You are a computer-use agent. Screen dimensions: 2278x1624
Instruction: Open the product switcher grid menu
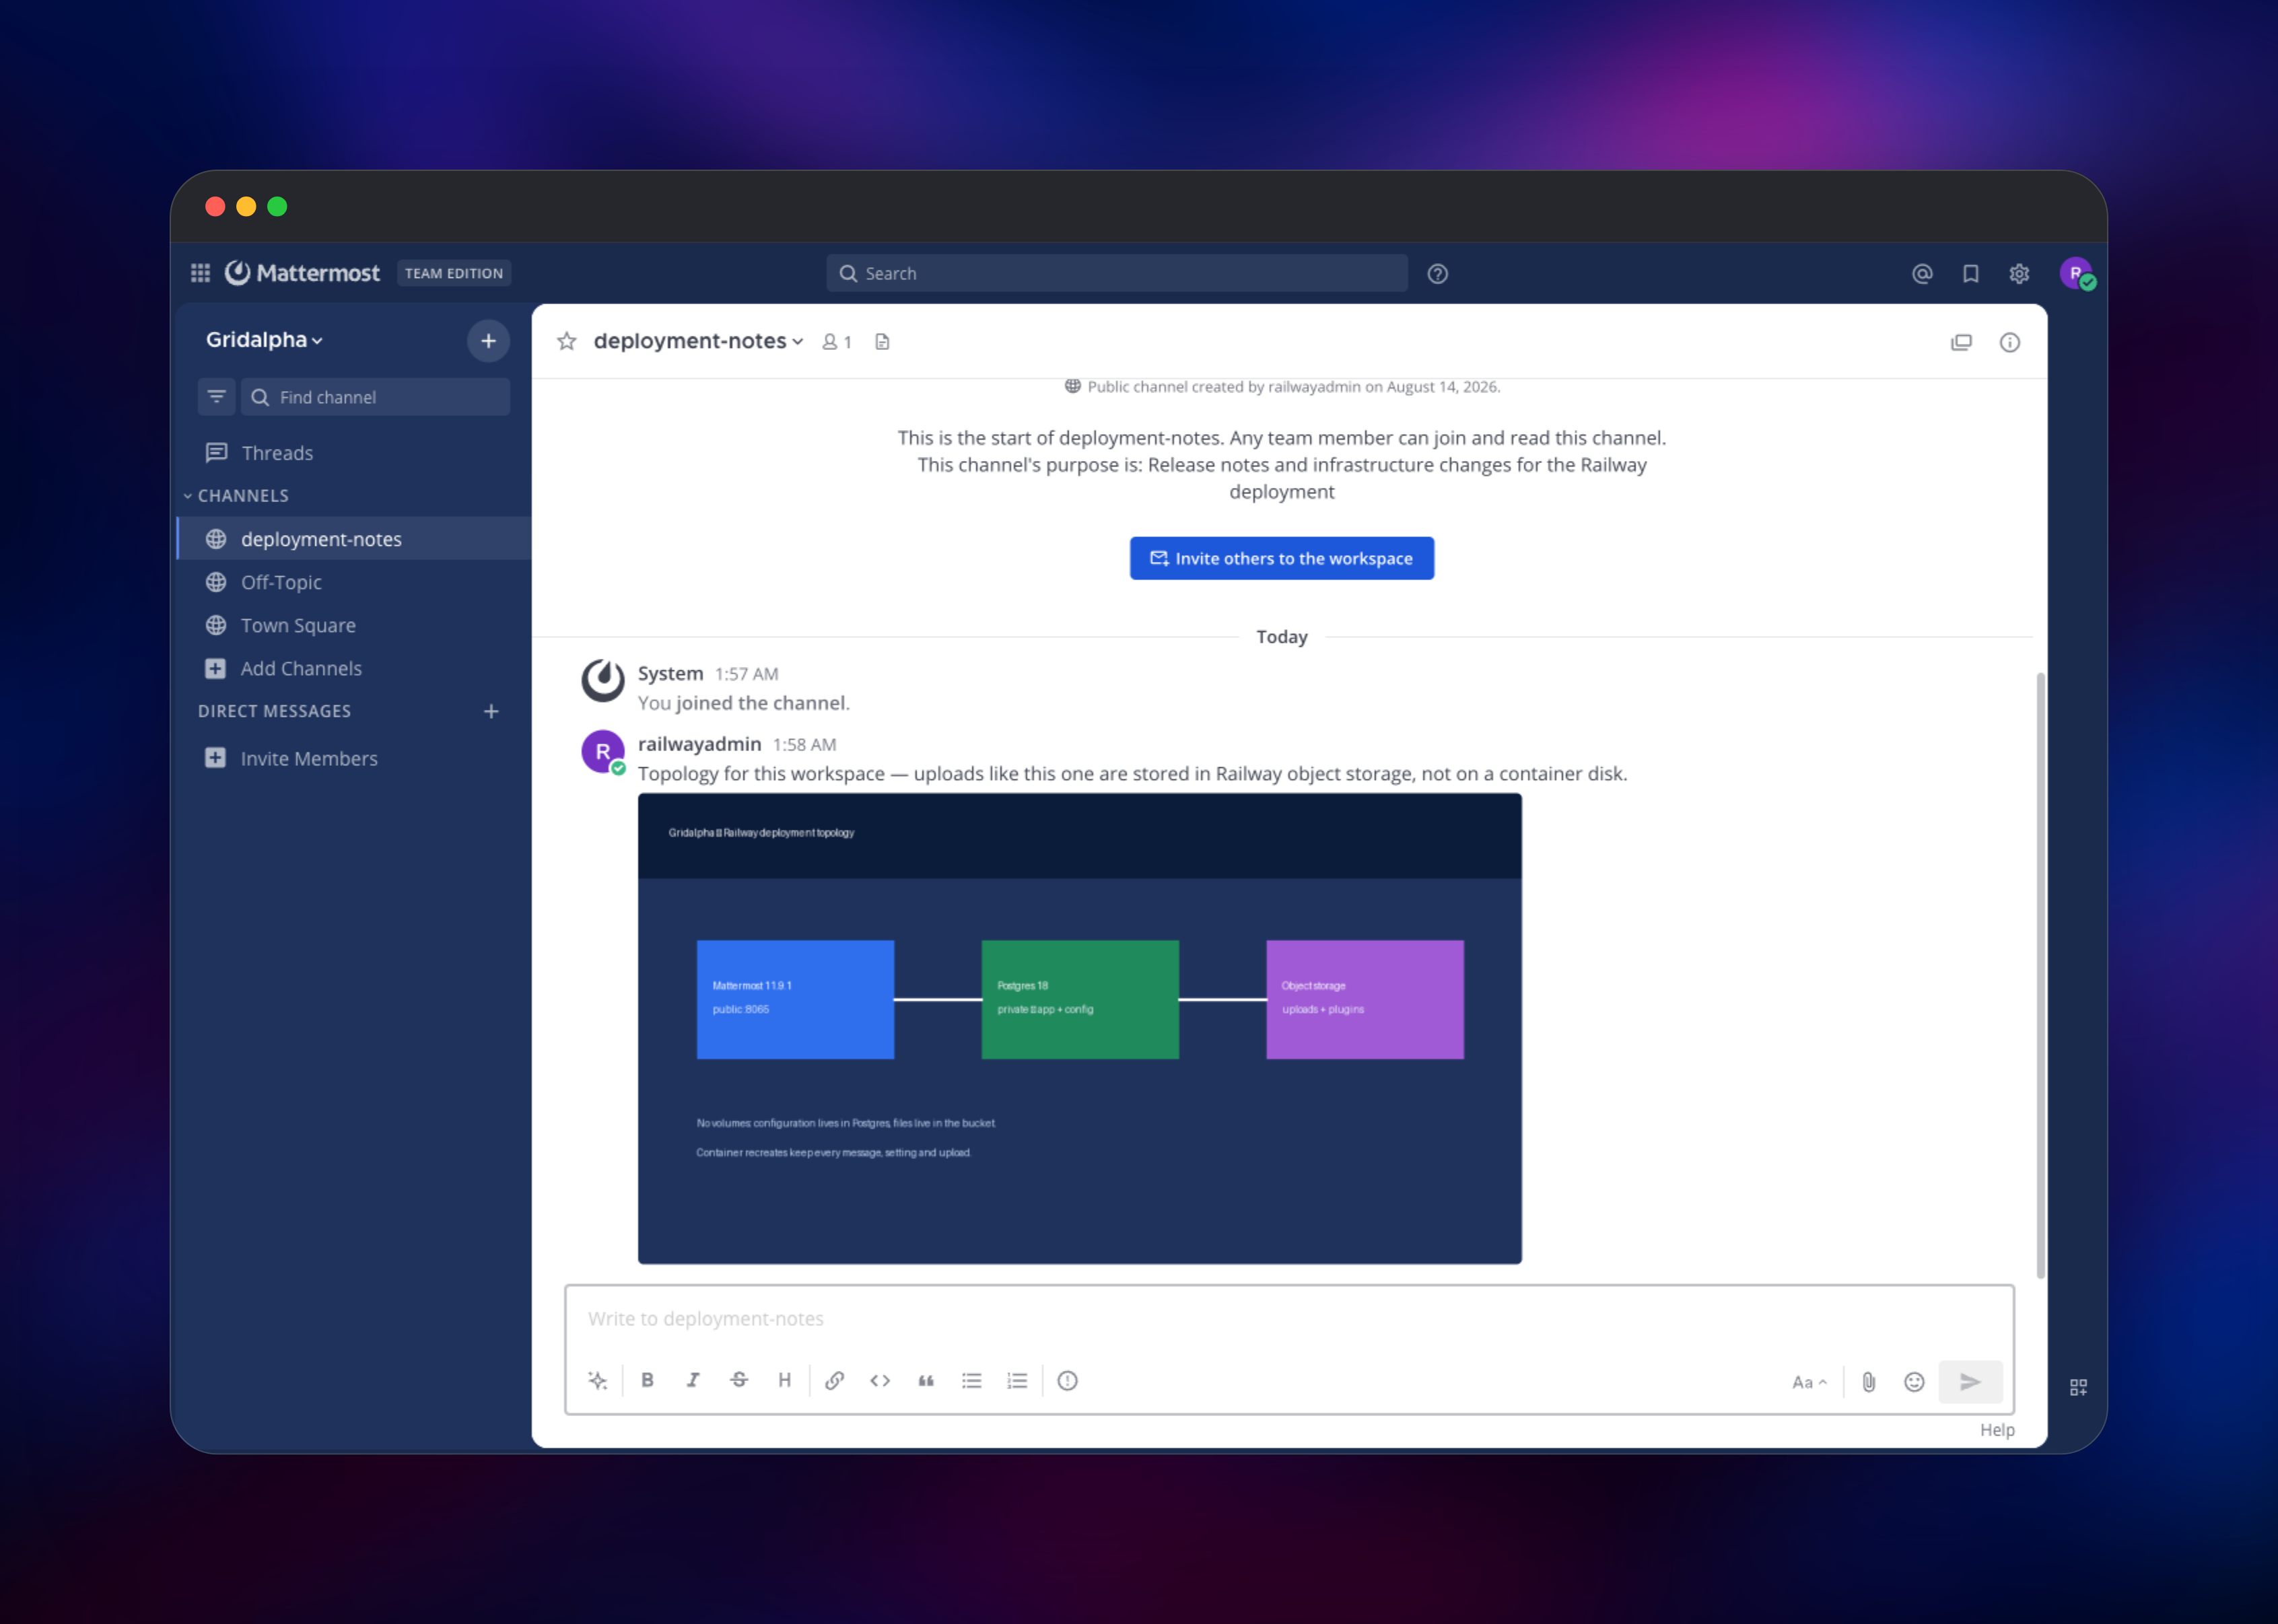(200, 273)
